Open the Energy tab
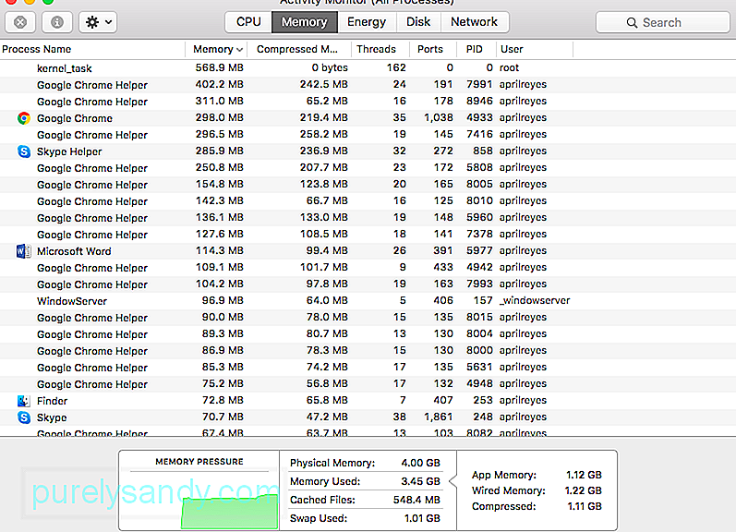 pos(367,22)
